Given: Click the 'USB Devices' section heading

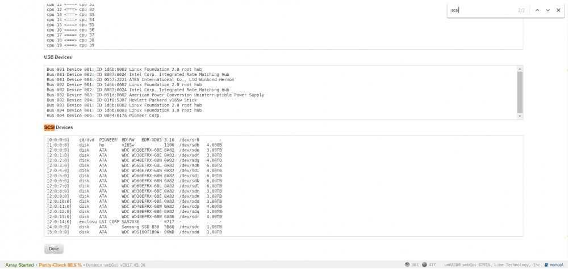Looking at the screenshot, I should [58, 57].
